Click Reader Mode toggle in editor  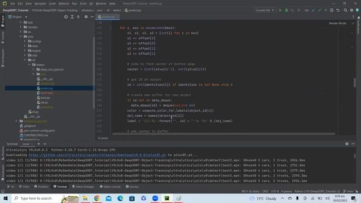337,23
